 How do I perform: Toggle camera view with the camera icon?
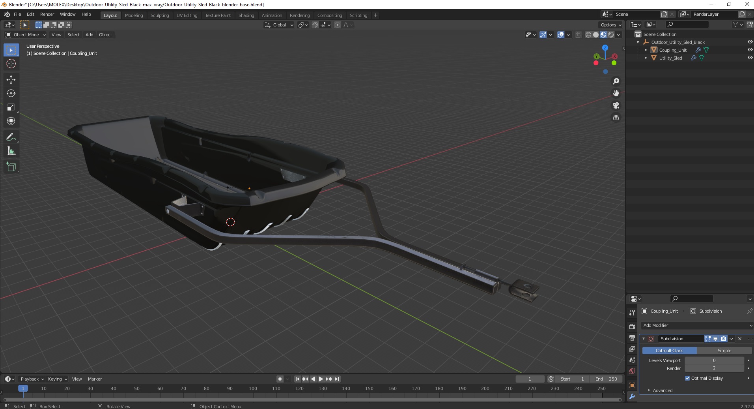click(616, 105)
